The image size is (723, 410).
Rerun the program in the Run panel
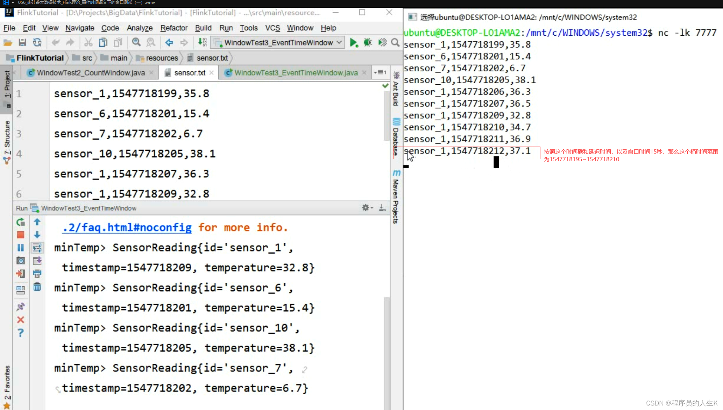coord(21,222)
